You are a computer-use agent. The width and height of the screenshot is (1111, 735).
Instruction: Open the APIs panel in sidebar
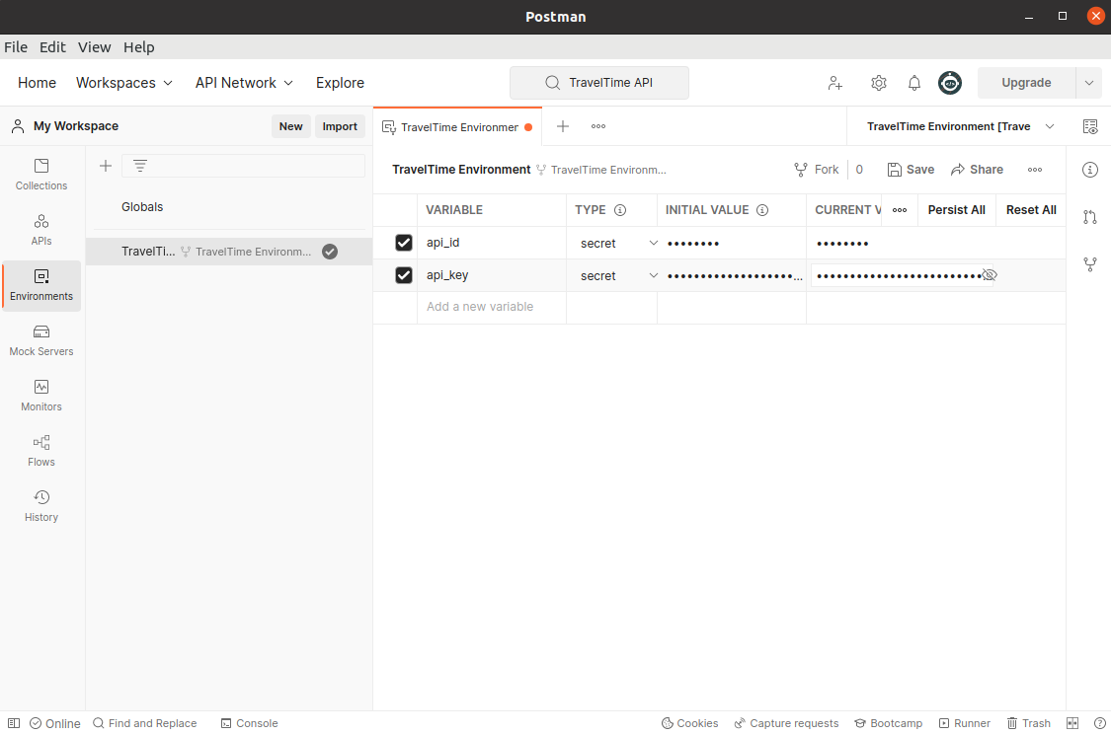point(40,229)
